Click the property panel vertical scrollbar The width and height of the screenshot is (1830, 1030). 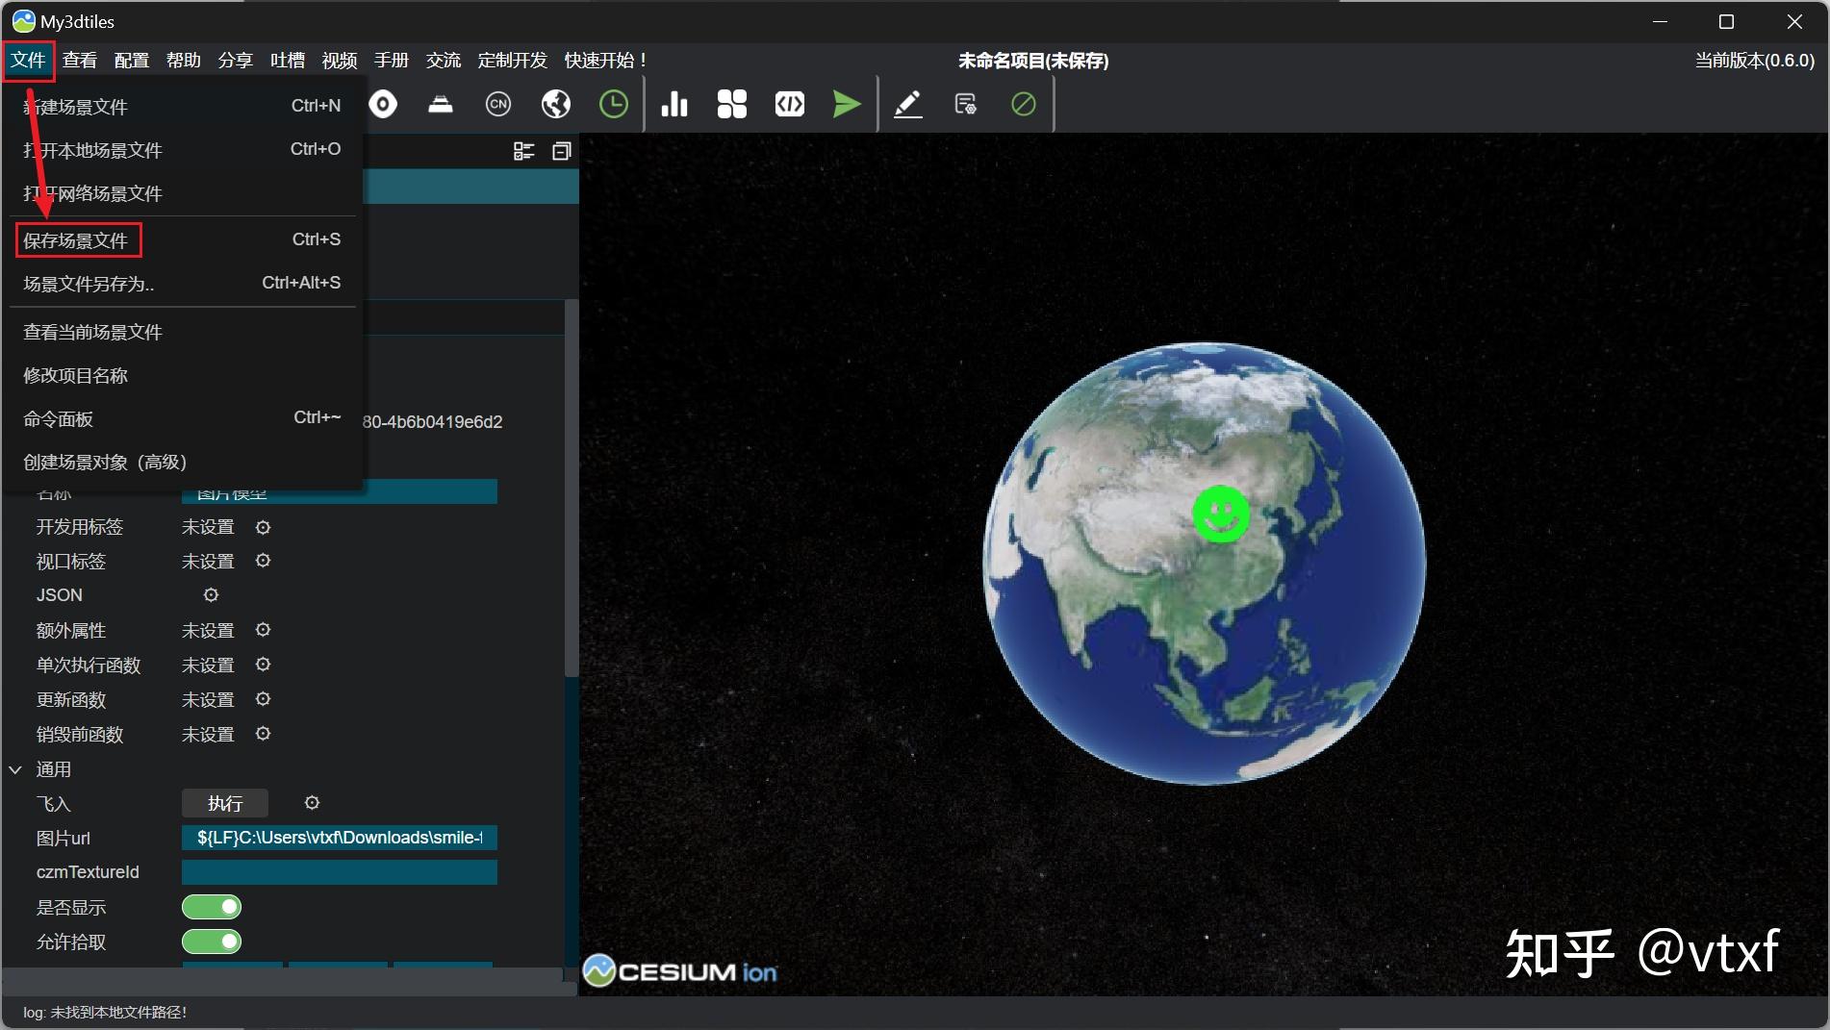(x=572, y=489)
